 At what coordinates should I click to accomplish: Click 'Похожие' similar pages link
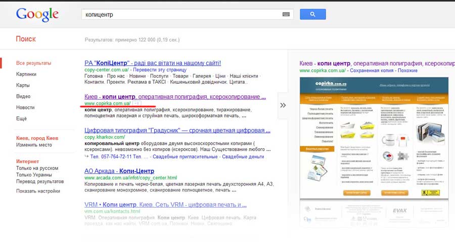point(407,70)
